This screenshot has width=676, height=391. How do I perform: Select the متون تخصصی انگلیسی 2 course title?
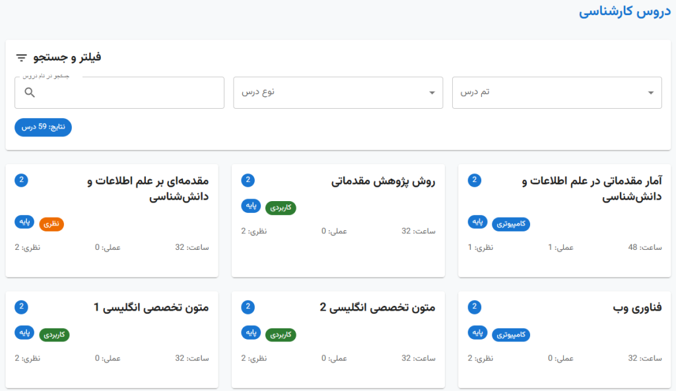[378, 308]
